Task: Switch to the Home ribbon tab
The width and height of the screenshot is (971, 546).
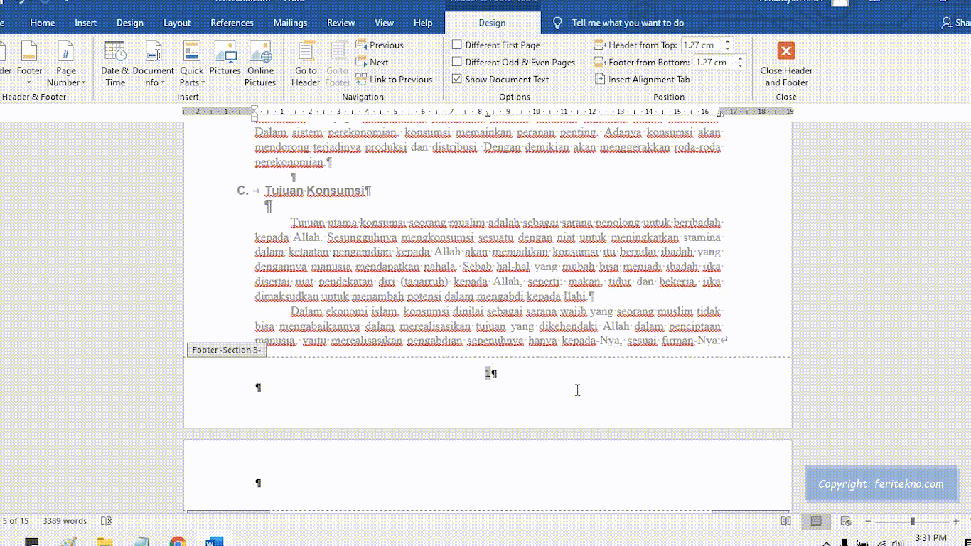Action: 43,23
